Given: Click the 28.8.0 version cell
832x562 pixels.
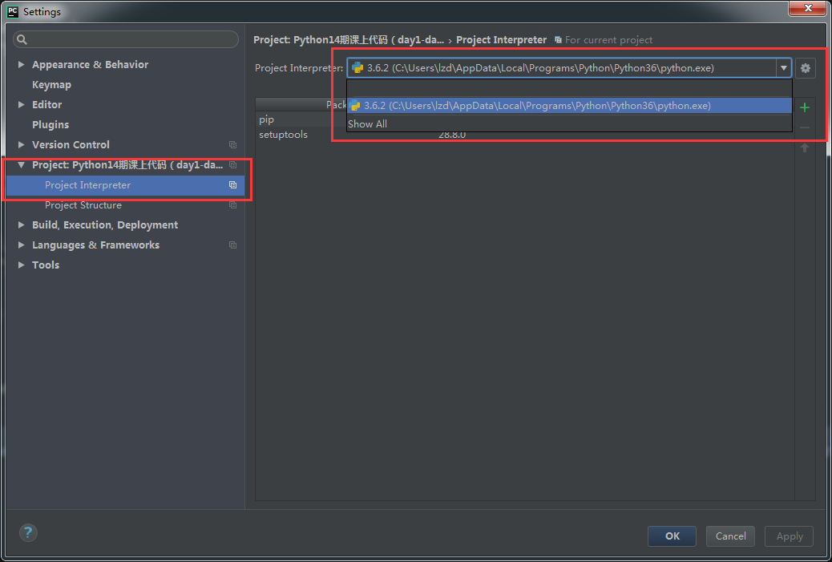Looking at the screenshot, I should tap(452, 135).
